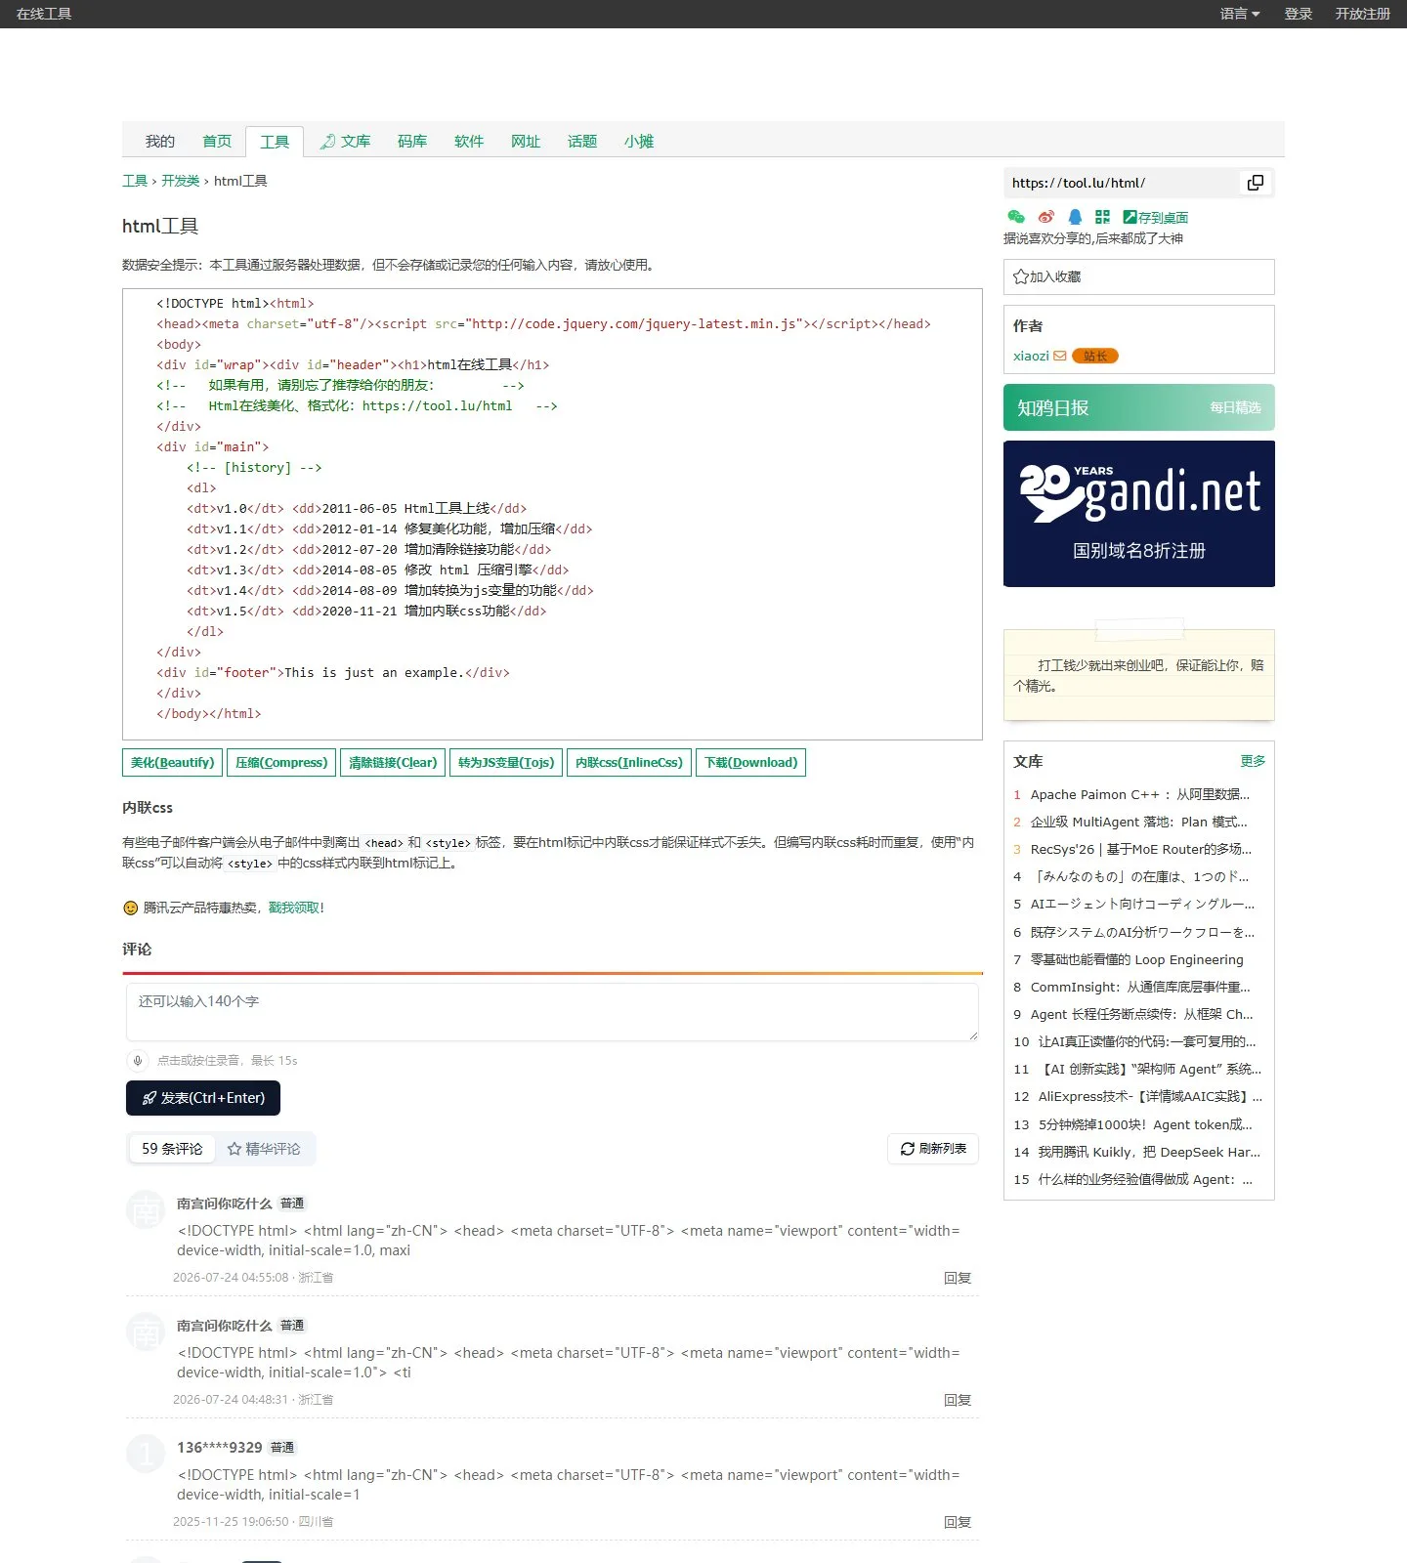
Task: Open the 软件 tab
Action: point(469,142)
